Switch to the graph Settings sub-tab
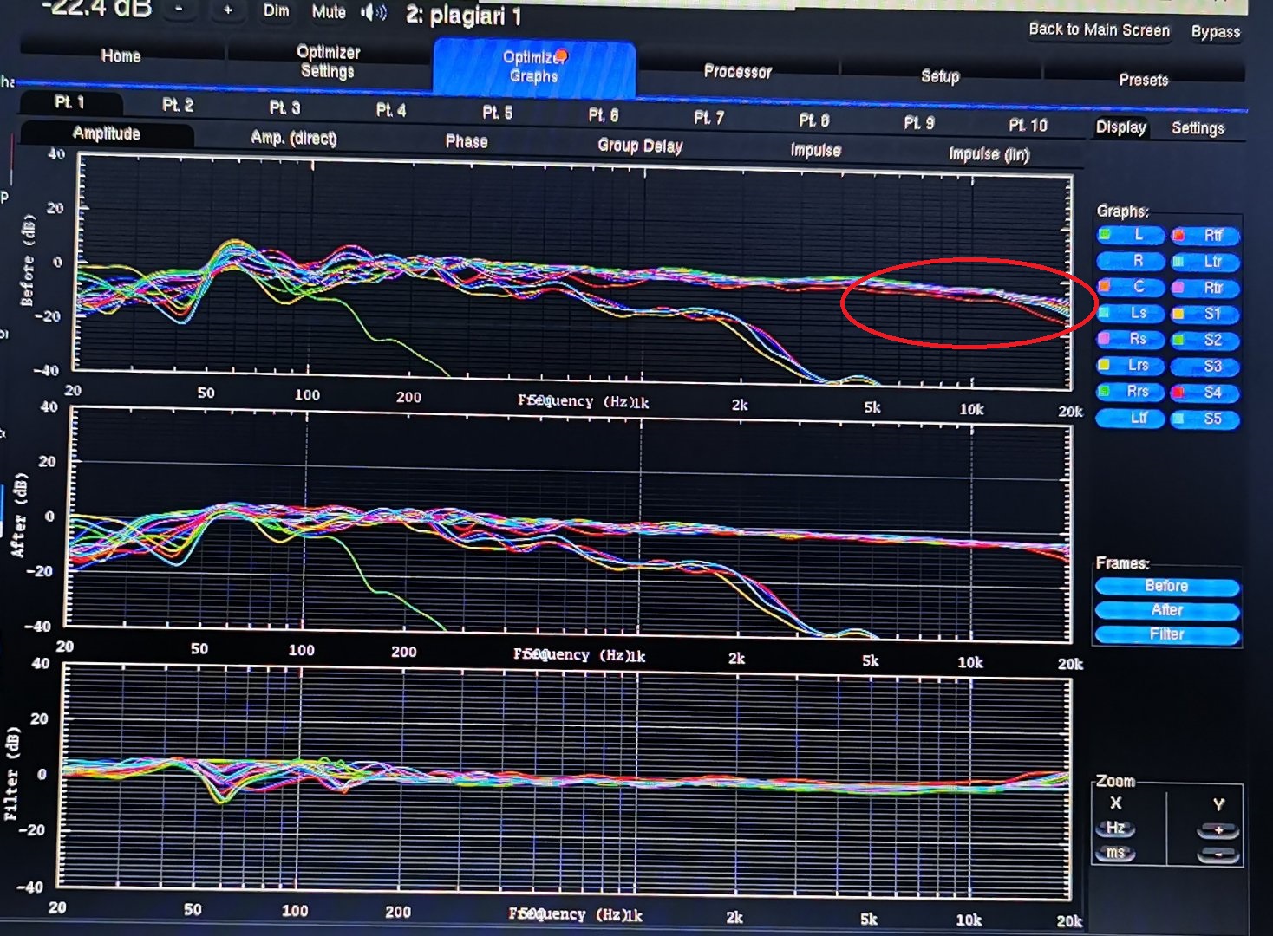Viewport: 1273px width, 936px height. [x=1198, y=128]
